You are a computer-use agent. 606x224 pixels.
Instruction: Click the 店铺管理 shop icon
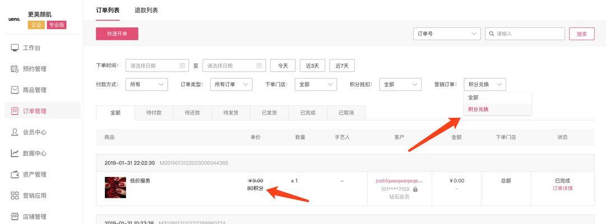15,216
